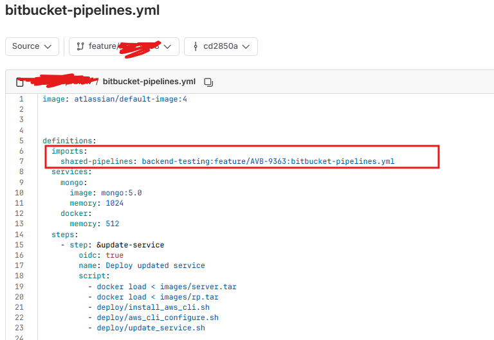Viewport: 494px width, 340px height.
Task: Click line number 1 in gutter
Action: click(x=21, y=99)
